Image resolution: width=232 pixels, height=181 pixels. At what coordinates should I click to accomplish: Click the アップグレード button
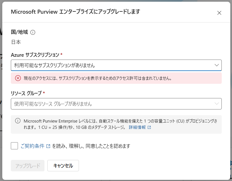[28, 166]
